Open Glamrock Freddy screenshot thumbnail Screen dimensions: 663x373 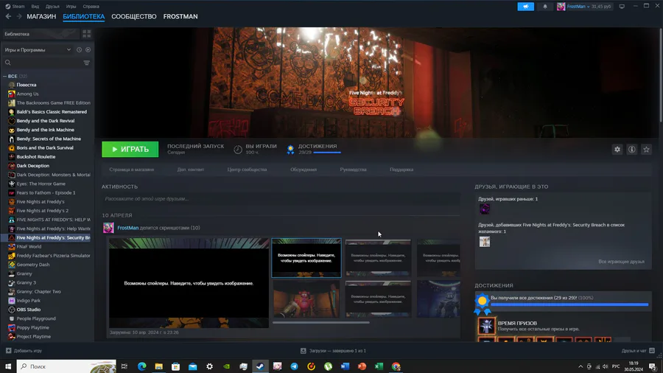[306, 299]
